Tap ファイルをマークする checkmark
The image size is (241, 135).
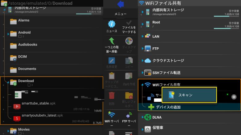(x=129, y=23)
